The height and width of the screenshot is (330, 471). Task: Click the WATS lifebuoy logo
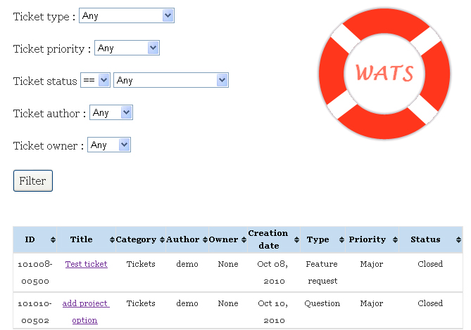[384, 73]
